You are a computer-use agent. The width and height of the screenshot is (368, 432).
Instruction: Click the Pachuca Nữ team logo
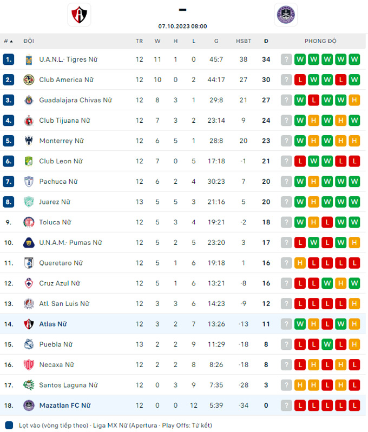pos(29,182)
